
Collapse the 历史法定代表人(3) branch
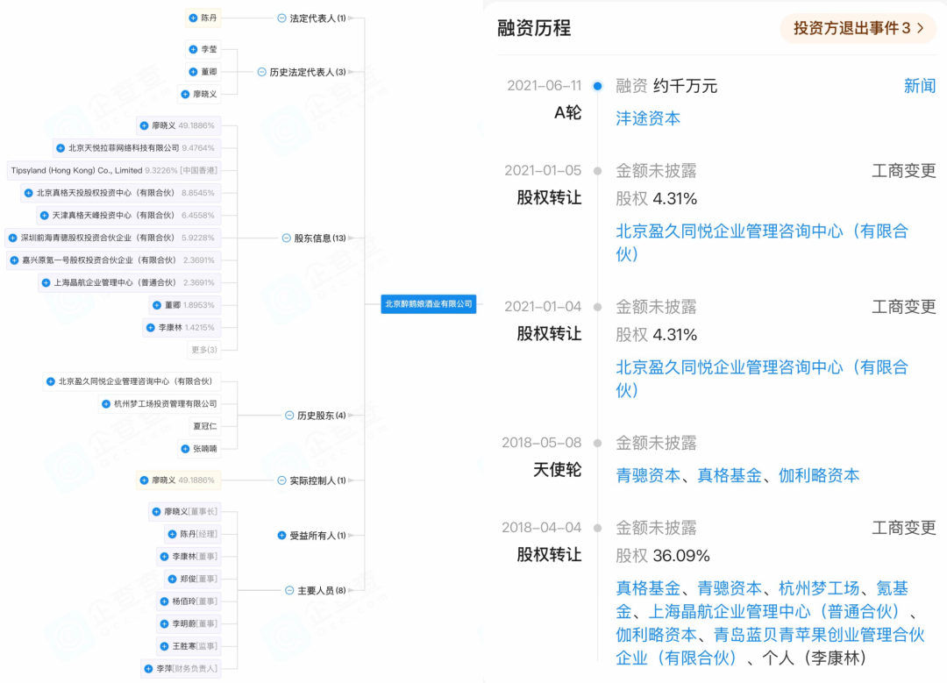[261, 72]
